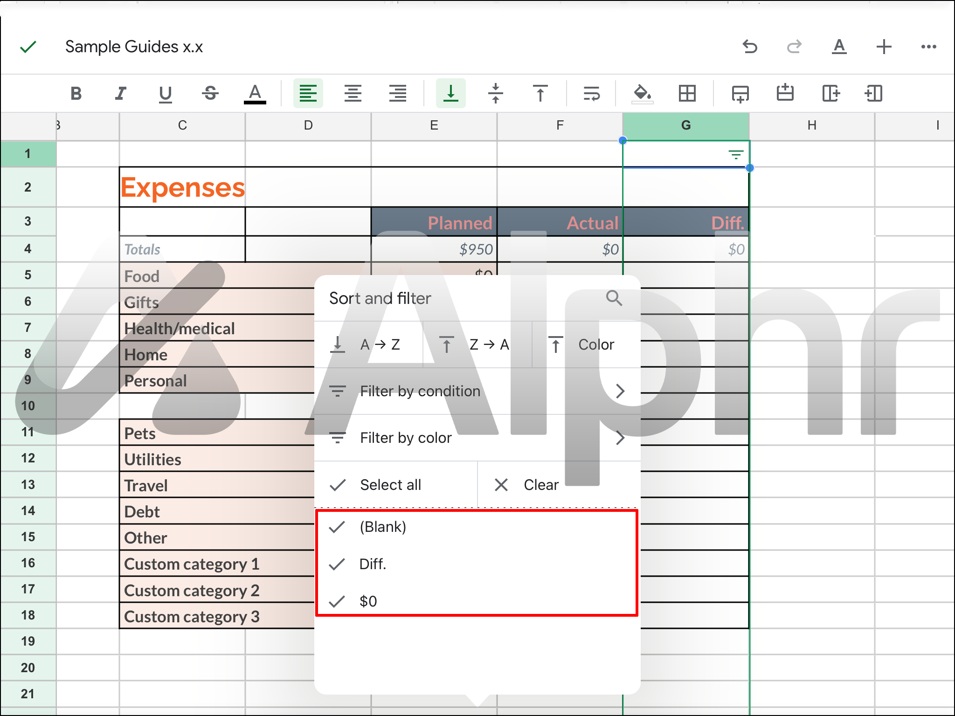
Task: Open the borders grid tool
Action: [687, 94]
